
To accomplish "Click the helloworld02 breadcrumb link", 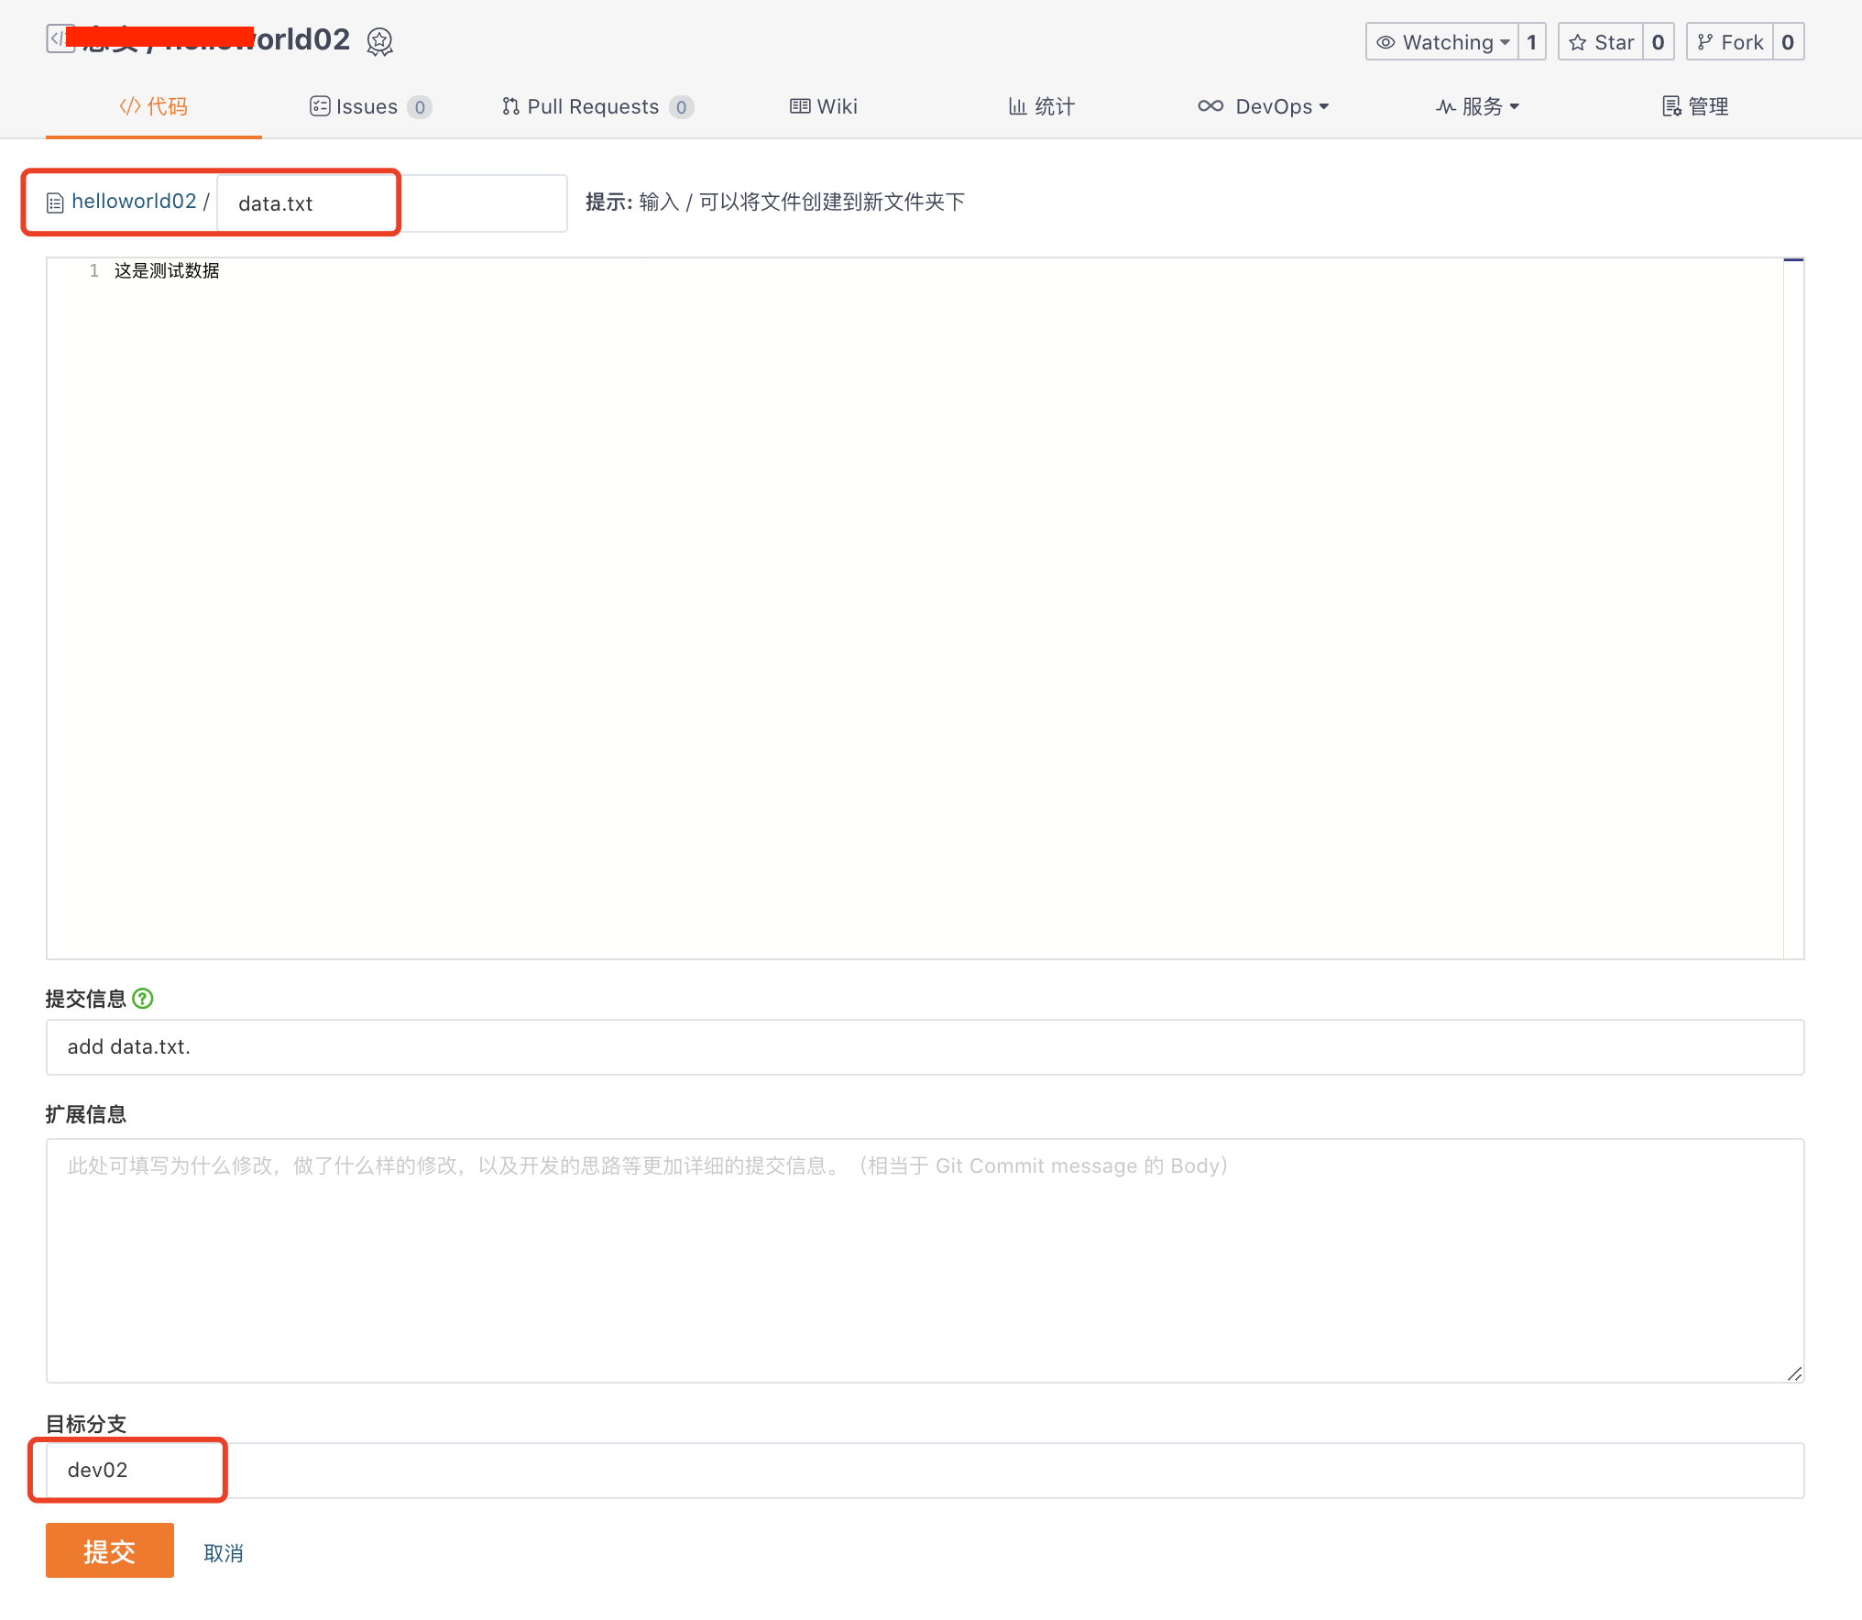I will click(134, 201).
